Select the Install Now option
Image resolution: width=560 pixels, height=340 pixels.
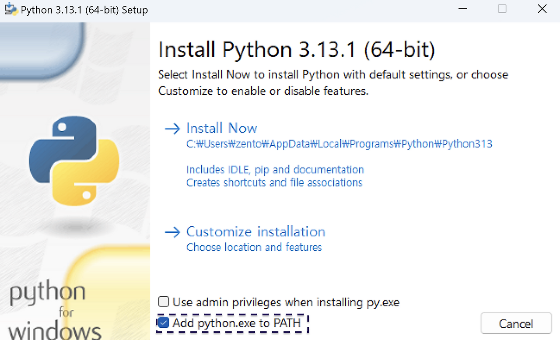tap(222, 128)
